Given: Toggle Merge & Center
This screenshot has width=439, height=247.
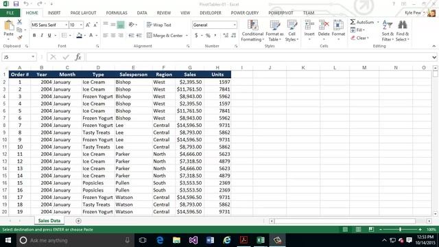Looking at the screenshot, I should coord(165,36).
